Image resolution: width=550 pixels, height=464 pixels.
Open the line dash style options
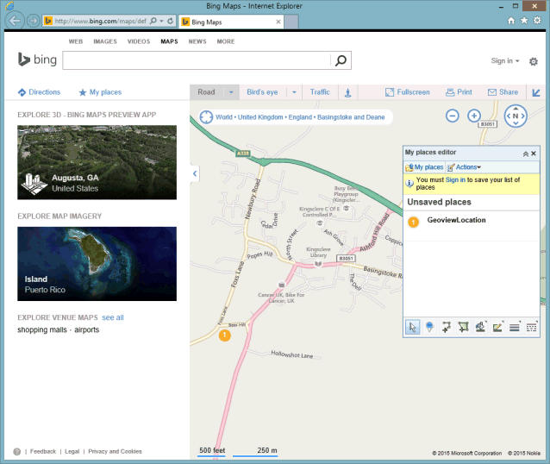pyautogui.click(x=531, y=327)
